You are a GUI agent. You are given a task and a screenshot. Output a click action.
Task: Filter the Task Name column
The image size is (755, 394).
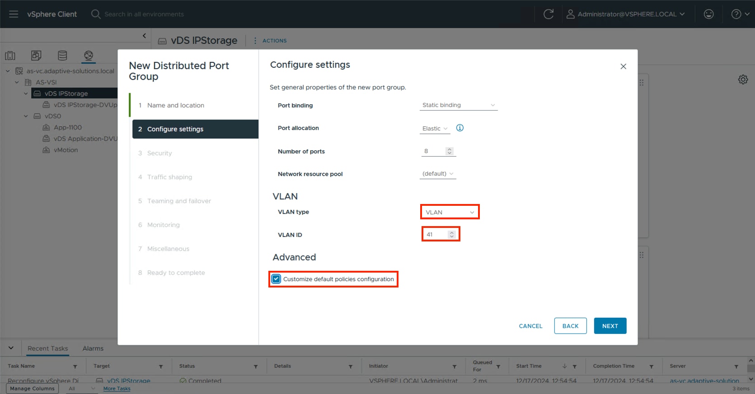pos(75,366)
